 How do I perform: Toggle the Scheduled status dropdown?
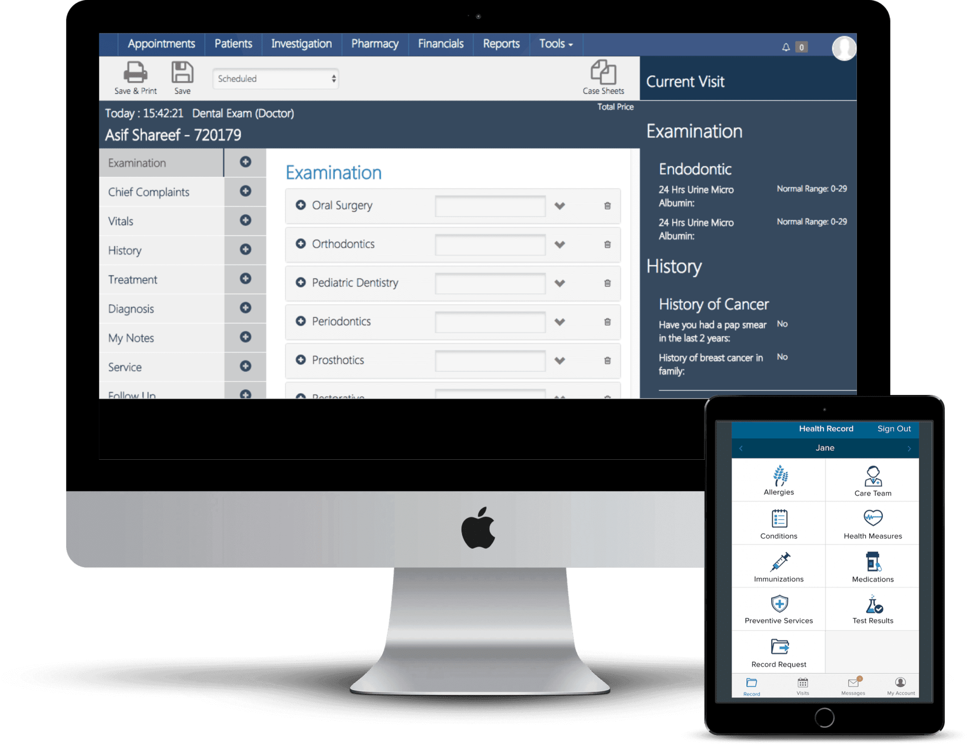tap(277, 78)
